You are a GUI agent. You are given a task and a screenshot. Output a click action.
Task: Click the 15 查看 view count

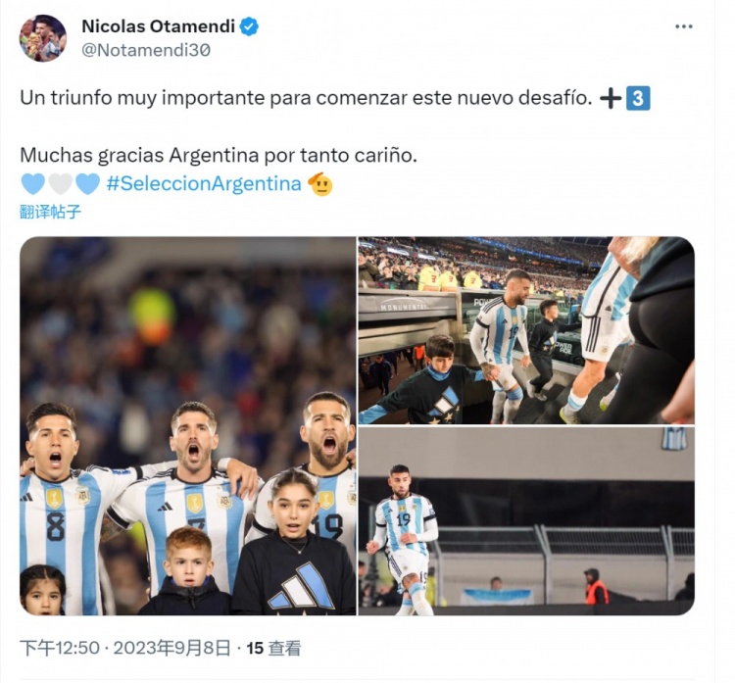point(273,649)
